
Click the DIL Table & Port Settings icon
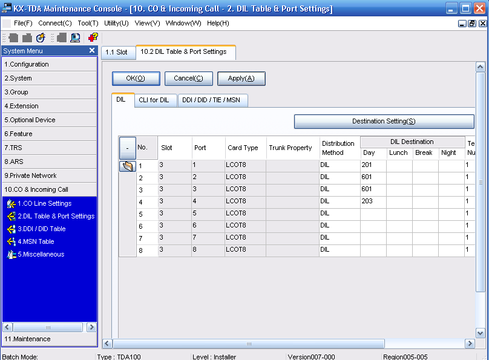(x=11, y=217)
